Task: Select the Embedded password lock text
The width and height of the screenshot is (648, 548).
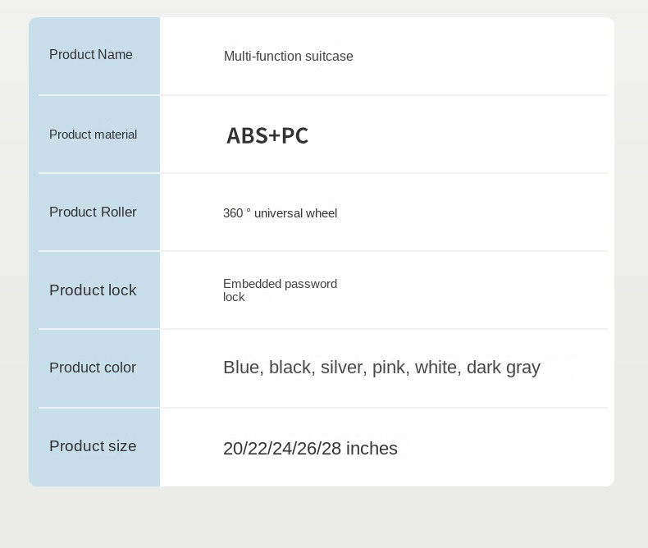Action: [x=280, y=290]
